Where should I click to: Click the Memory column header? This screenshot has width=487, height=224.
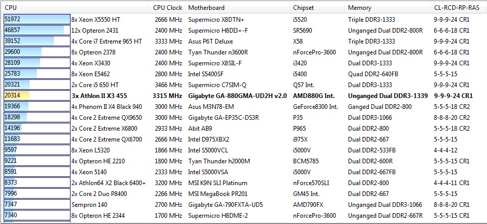[x=359, y=8]
